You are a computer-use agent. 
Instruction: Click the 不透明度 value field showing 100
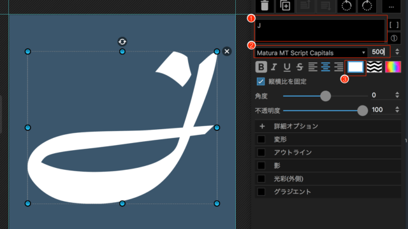click(x=381, y=109)
